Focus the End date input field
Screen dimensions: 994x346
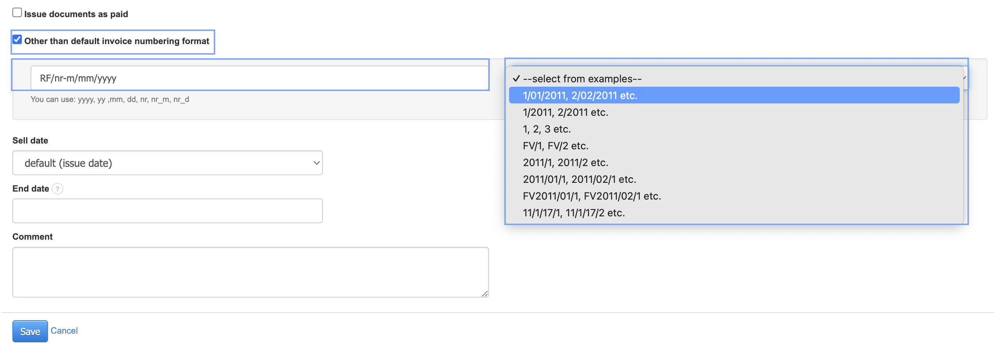(167, 211)
